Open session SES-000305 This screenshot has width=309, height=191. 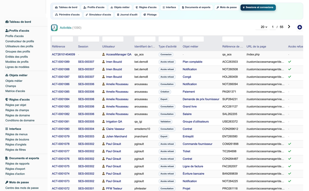[86, 121]
